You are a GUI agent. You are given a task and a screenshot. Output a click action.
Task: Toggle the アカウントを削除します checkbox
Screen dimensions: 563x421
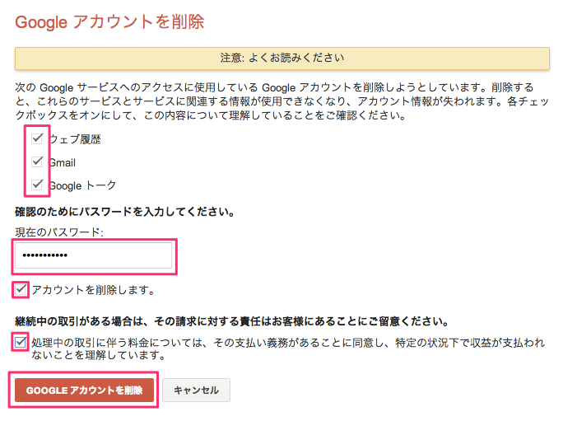click(x=21, y=289)
